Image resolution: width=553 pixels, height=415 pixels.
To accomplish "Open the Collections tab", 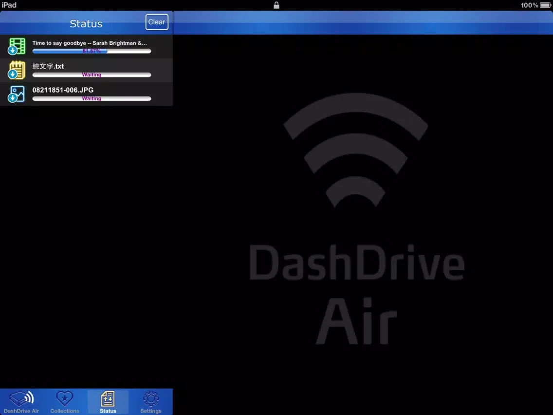I will click(x=65, y=402).
